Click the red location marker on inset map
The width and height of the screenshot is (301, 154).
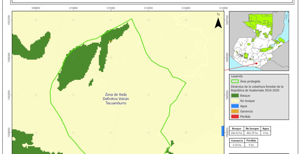tap(256, 63)
